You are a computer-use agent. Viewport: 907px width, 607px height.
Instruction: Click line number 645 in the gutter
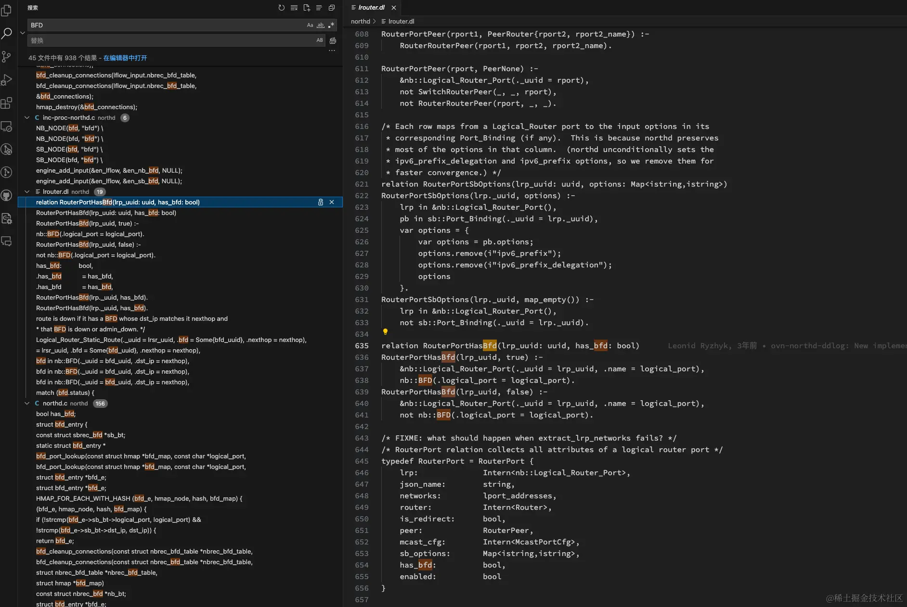pyautogui.click(x=362, y=461)
